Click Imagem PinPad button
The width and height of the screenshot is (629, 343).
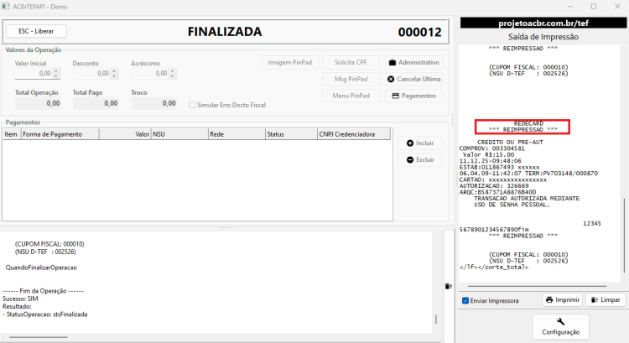290,63
